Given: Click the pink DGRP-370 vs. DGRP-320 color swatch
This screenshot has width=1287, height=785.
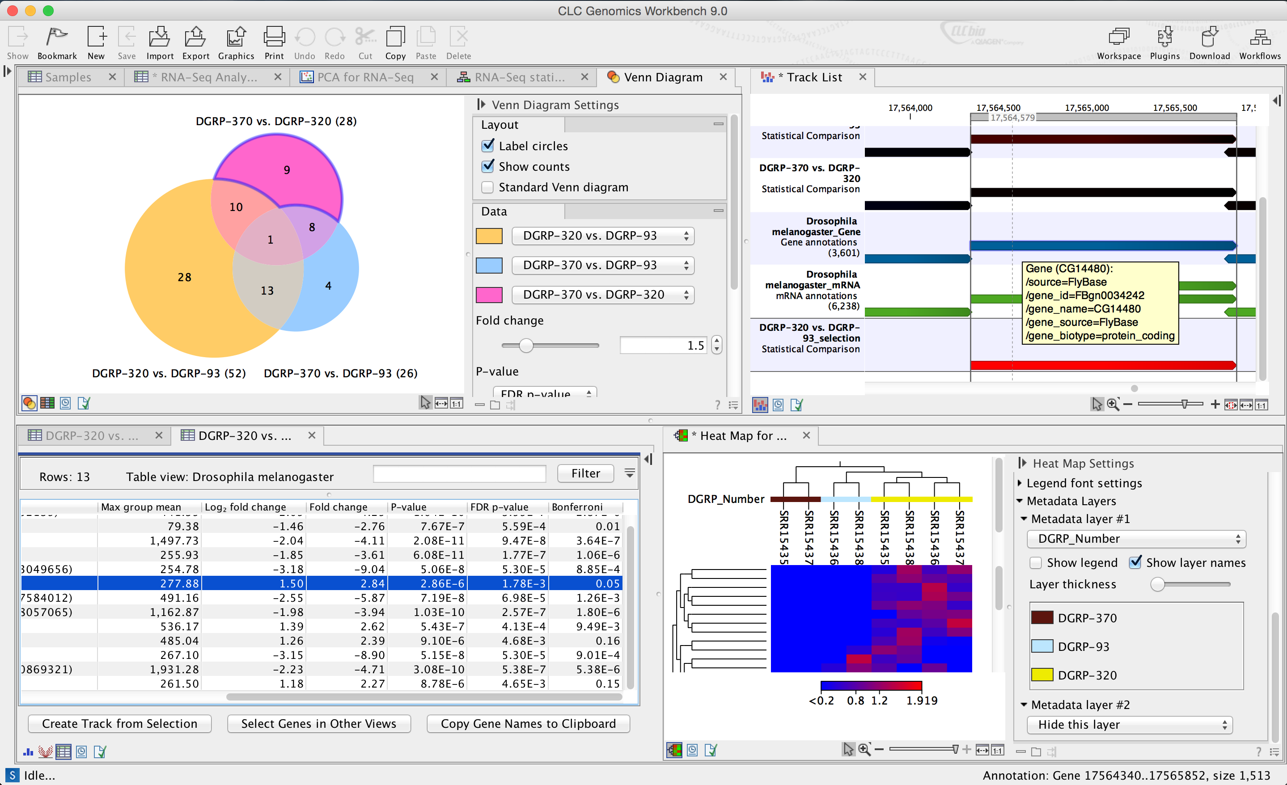Looking at the screenshot, I should tap(489, 295).
